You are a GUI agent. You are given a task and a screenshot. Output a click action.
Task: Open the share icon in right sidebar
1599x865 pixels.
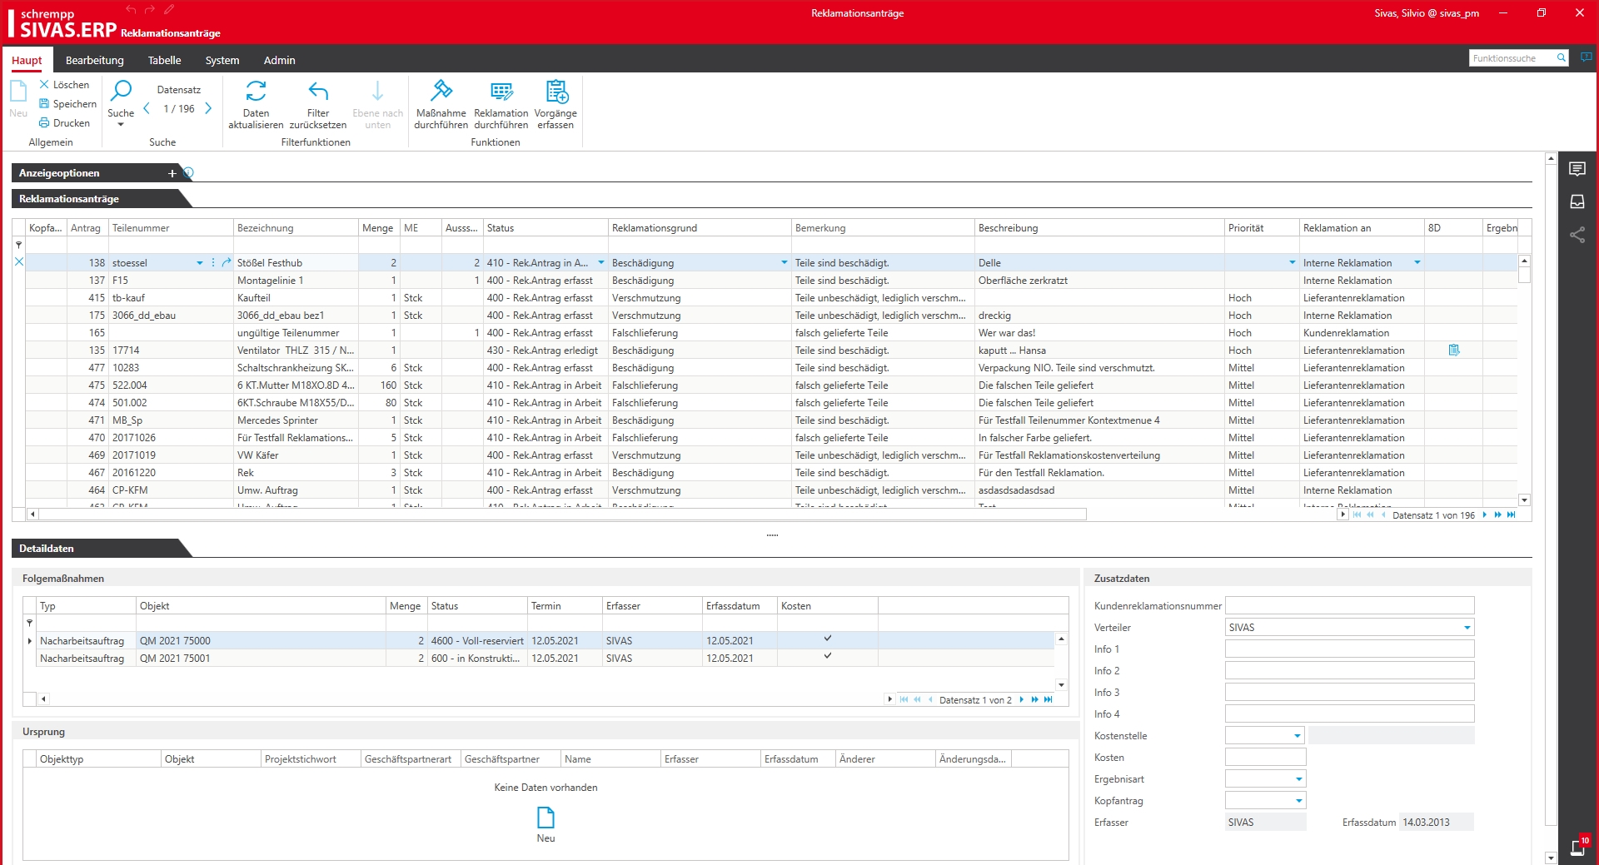1577,236
